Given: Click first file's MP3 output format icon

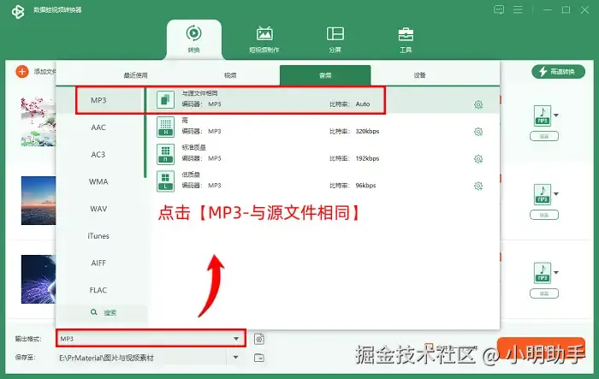Looking at the screenshot, I should point(543,115).
